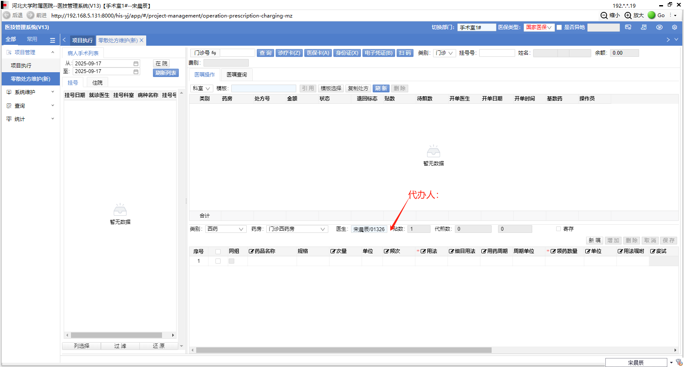Switch to the 项目执行 tab
Screen dimensions: 684x367
(82, 41)
